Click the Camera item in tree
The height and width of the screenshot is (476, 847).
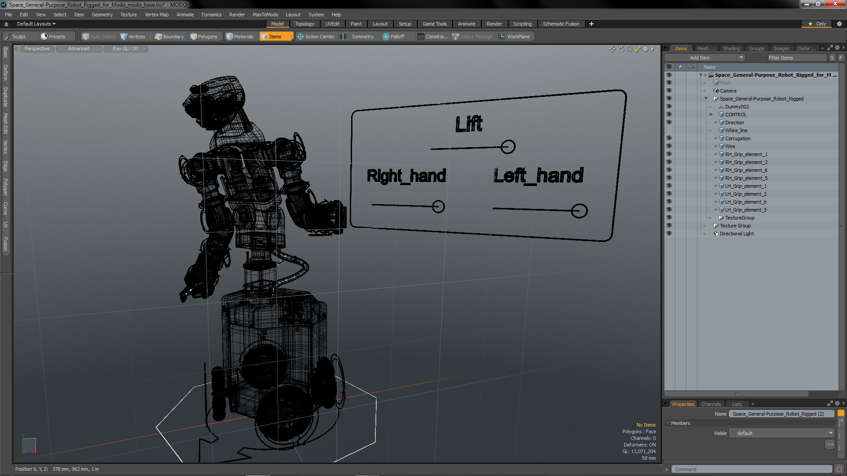click(x=728, y=91)
